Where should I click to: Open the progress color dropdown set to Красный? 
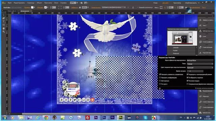[200, 68]
